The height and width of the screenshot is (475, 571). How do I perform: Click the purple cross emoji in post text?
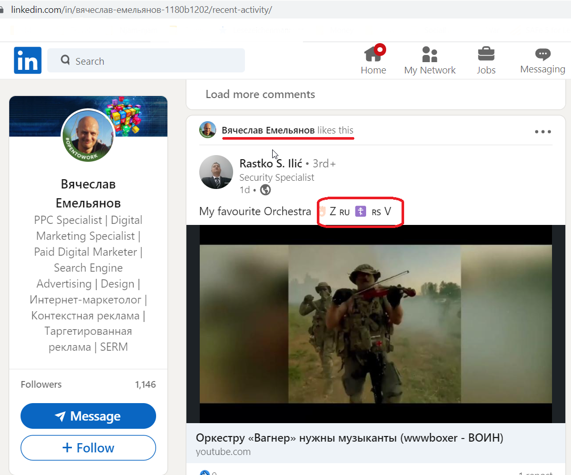[360, 211]
